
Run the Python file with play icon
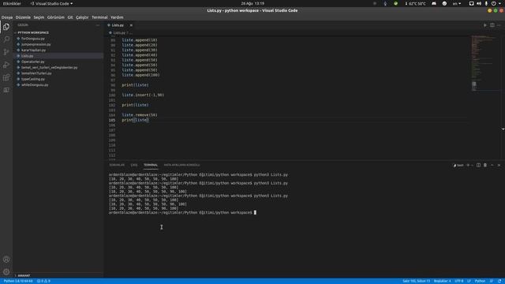coord(485,25)
